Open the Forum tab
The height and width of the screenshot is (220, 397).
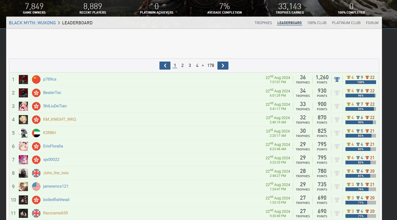click(372, 23)
